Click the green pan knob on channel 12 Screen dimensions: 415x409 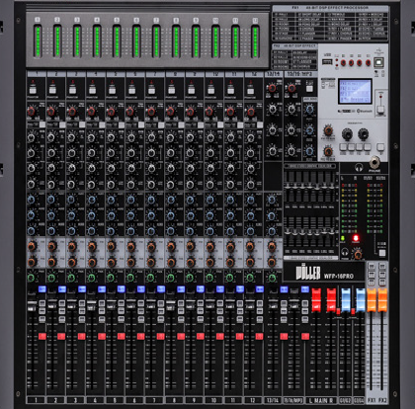coord(250,278)
